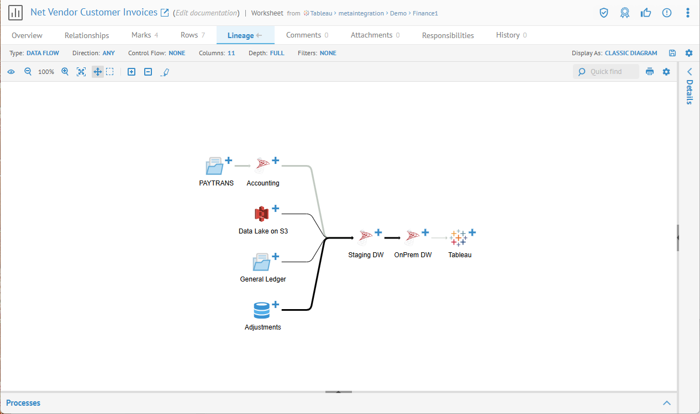Click the thumbs up endorse icon
700x414 pixels.
645,13
